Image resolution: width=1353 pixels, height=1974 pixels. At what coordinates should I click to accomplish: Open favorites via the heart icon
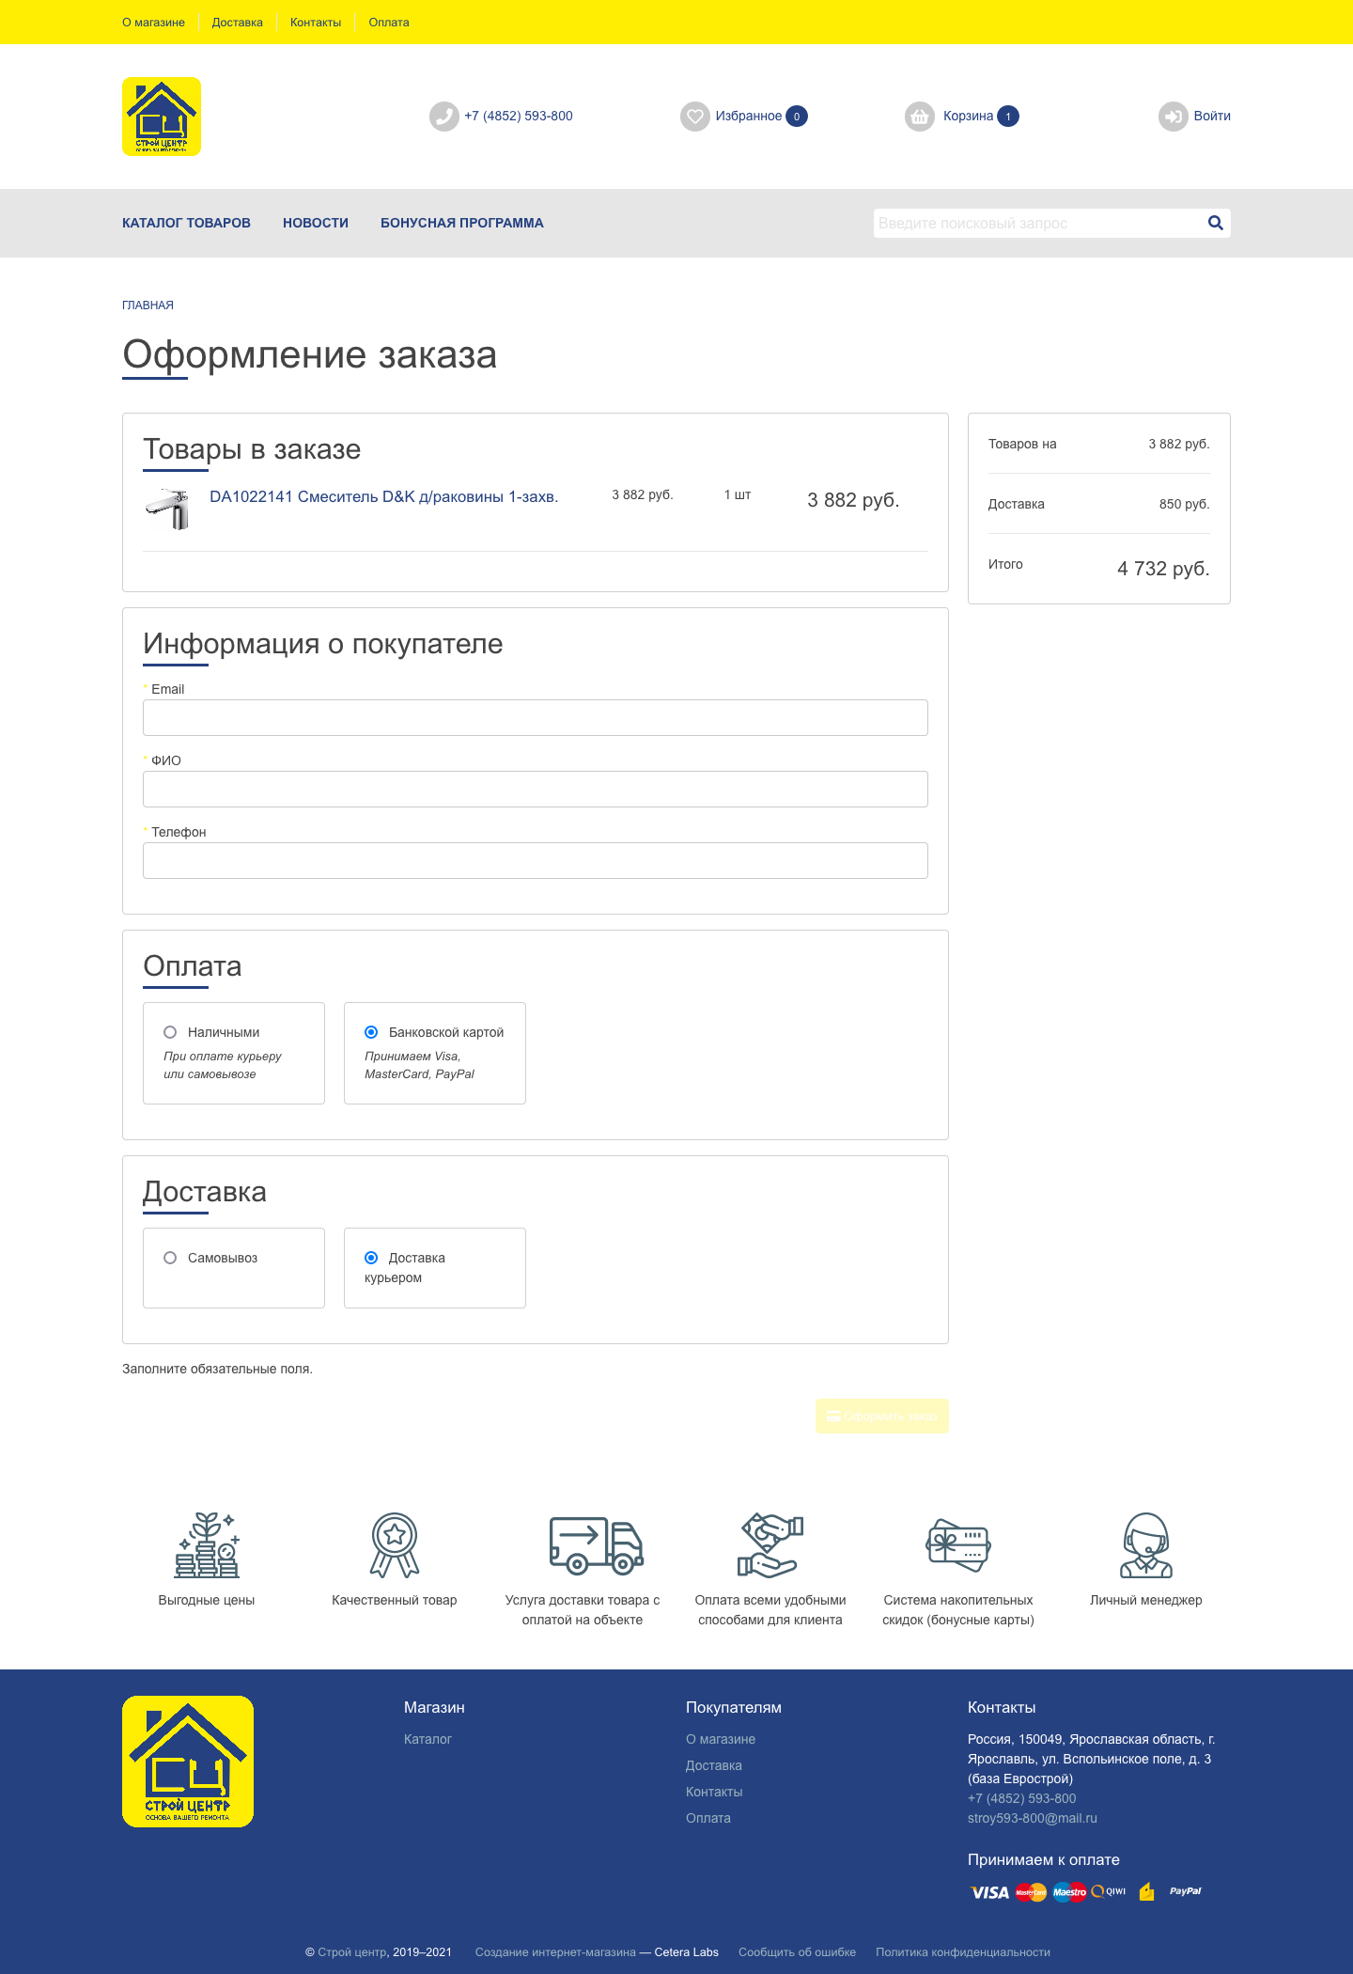694,117
